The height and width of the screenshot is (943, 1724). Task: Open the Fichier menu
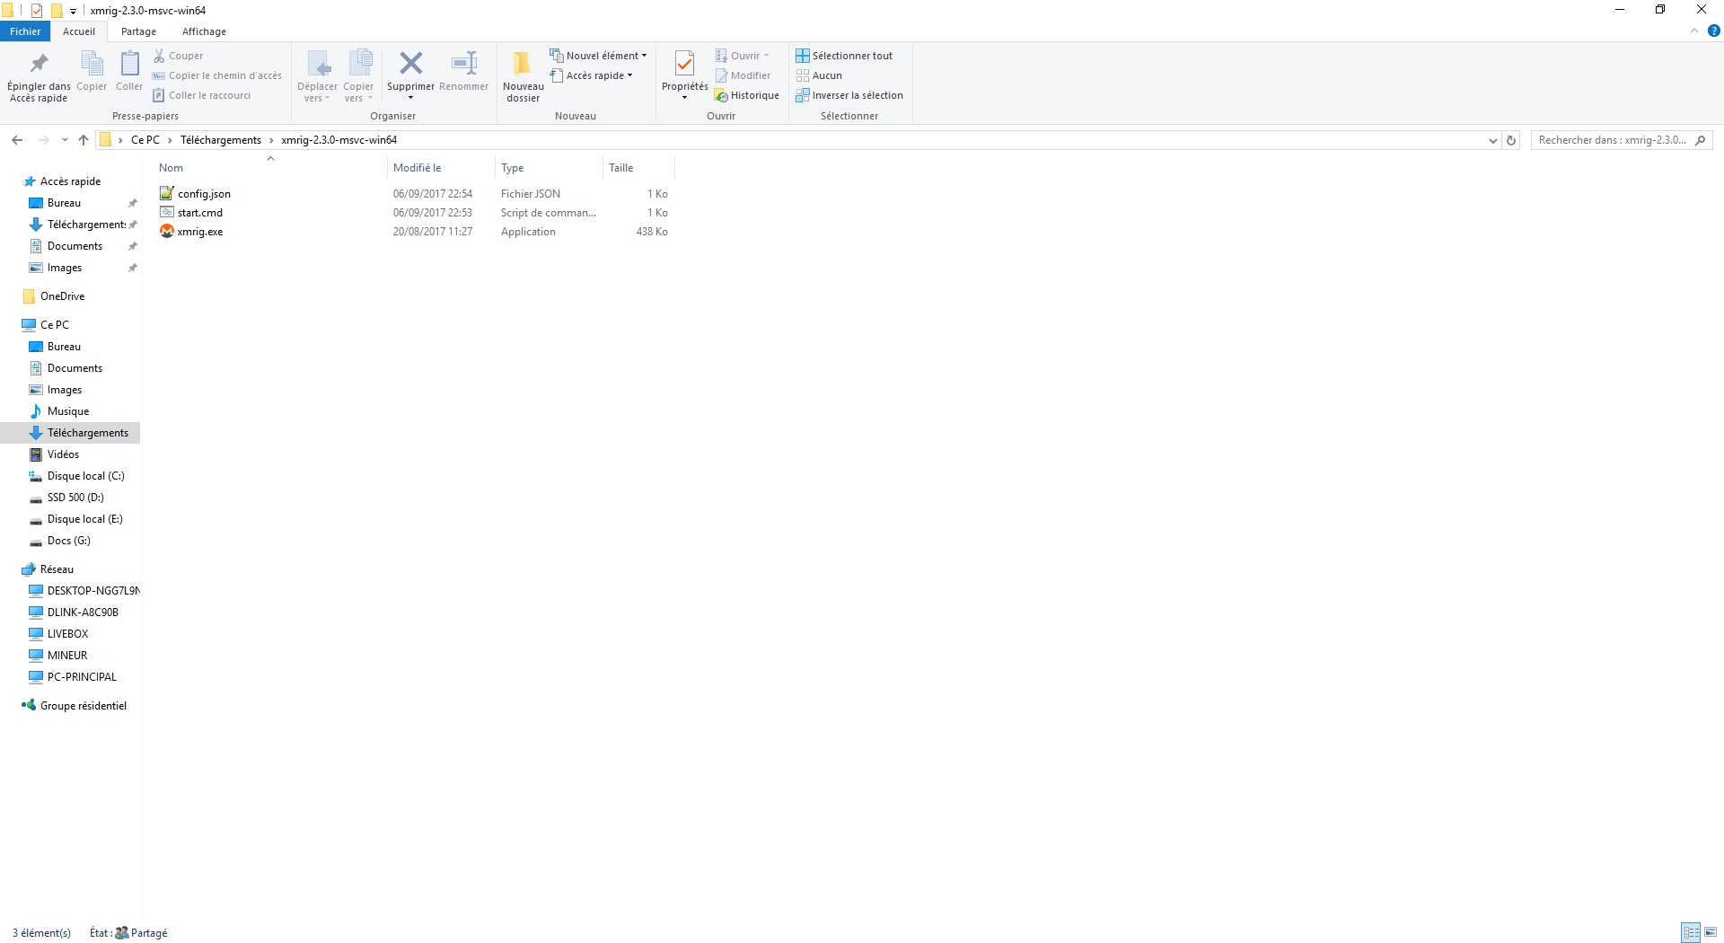pyautogui.click(x=25, y=31)
